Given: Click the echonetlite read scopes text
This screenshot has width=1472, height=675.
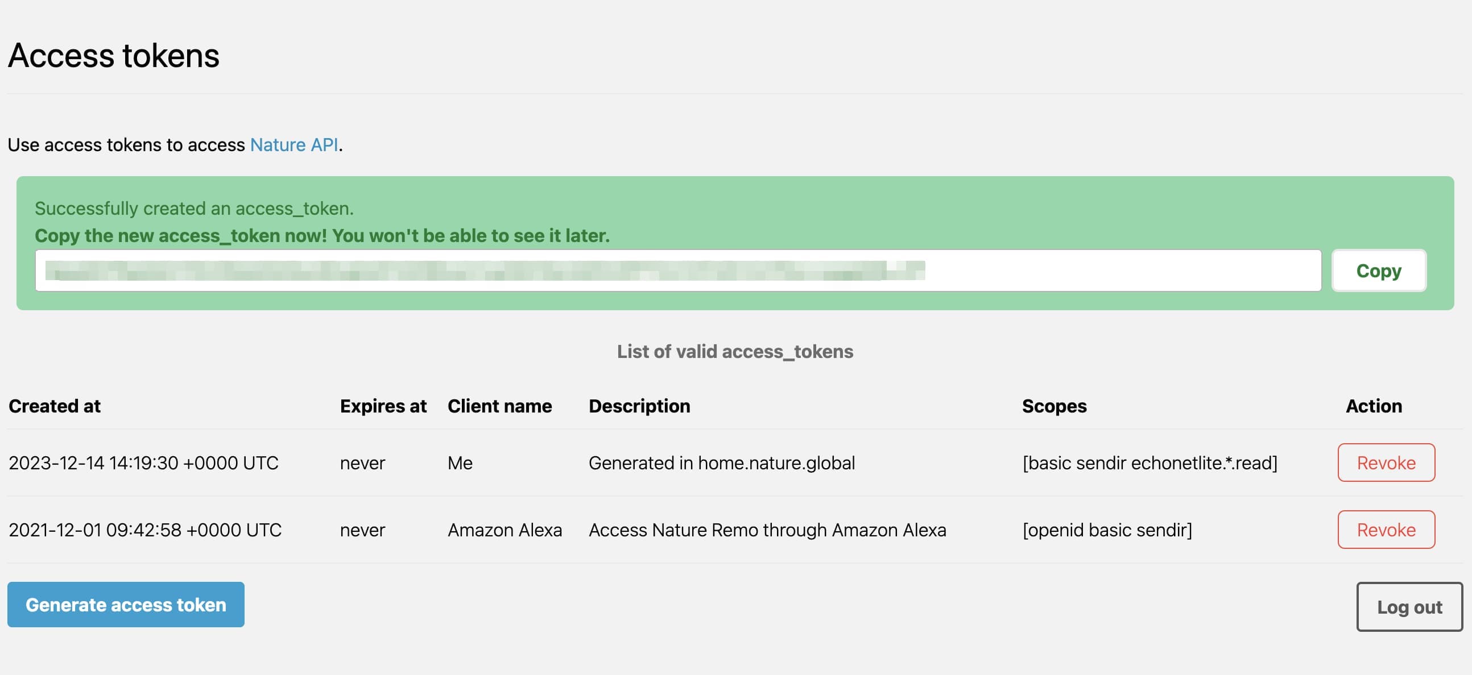Looking at the screenshot, I should [1149, 463].
